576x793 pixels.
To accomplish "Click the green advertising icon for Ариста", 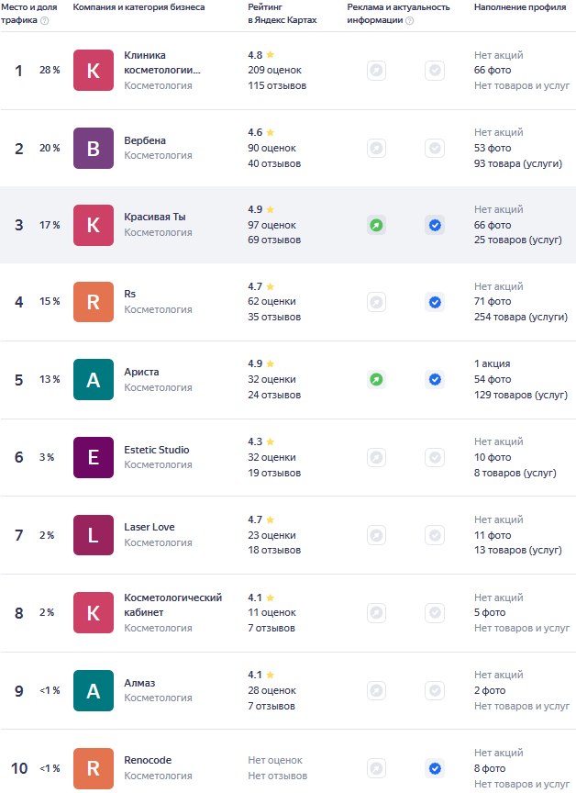I will coord(376,379).
